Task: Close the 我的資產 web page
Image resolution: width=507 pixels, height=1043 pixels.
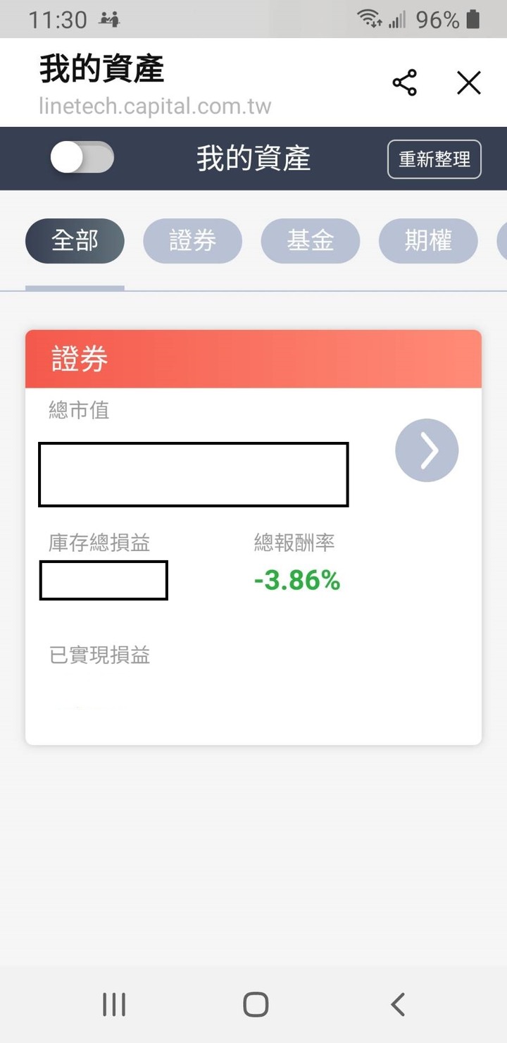Action: [x=469, y=83]
